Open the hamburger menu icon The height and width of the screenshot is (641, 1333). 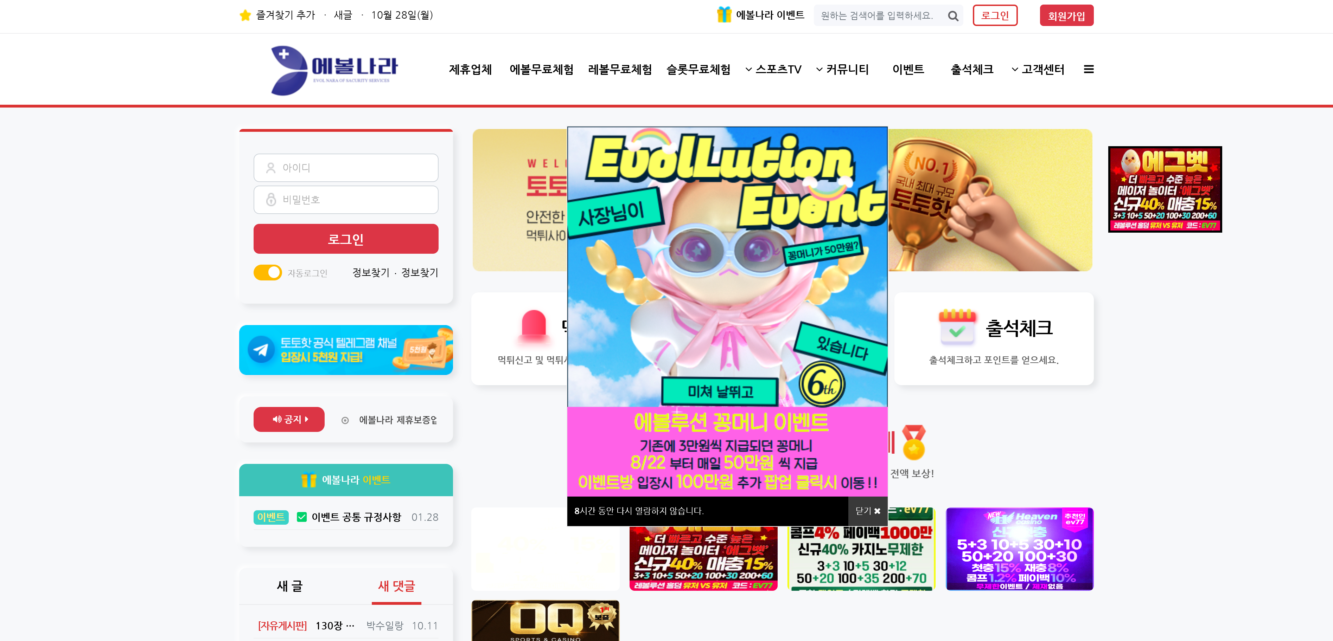(1089, 69)
